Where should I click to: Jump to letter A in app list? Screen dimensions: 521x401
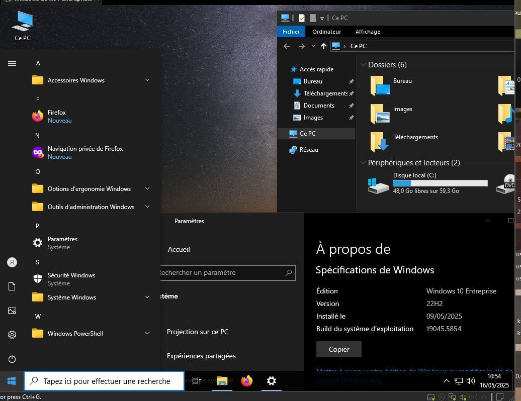[38, 63]
